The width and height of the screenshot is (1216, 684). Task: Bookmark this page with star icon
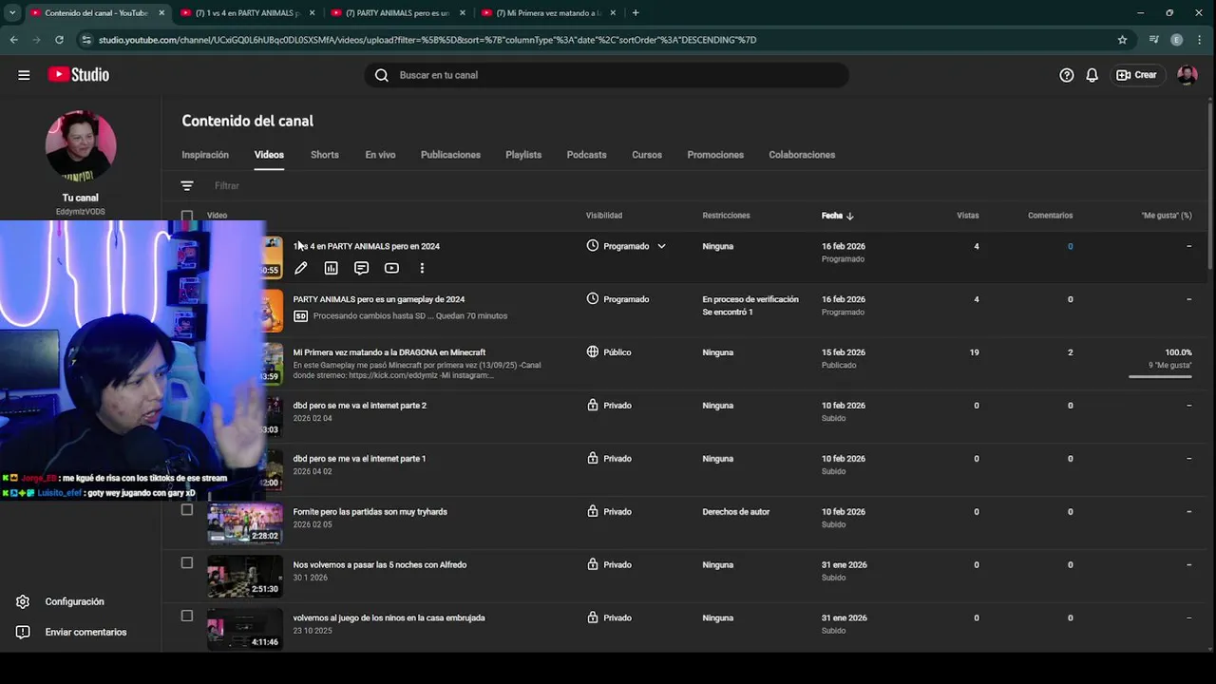coord(1122,40)
